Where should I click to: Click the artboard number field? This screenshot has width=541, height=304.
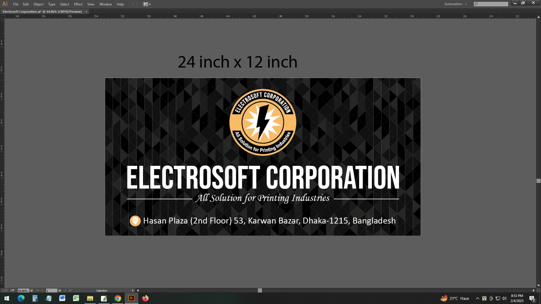[x=52, y=290]
